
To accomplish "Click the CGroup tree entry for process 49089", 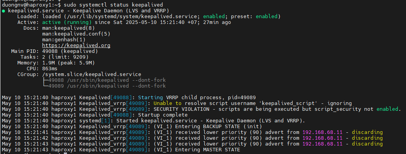I will 104,86.
